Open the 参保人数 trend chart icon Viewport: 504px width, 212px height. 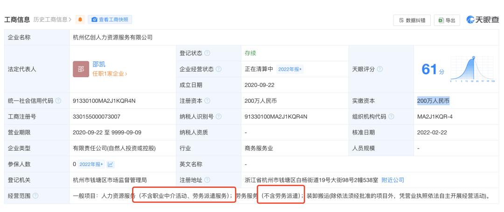[x=111, y=164]
